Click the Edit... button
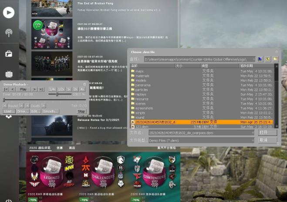Image resolution: width=287 pixels, height=202 pixels. 36,111
